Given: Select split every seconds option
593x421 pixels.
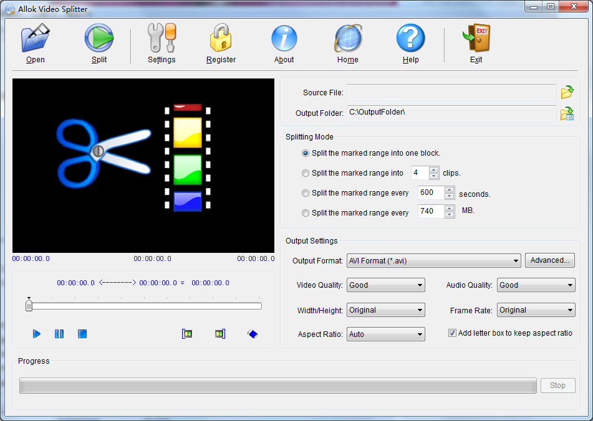Looking at the screenshot, I should tap(305, 193).
